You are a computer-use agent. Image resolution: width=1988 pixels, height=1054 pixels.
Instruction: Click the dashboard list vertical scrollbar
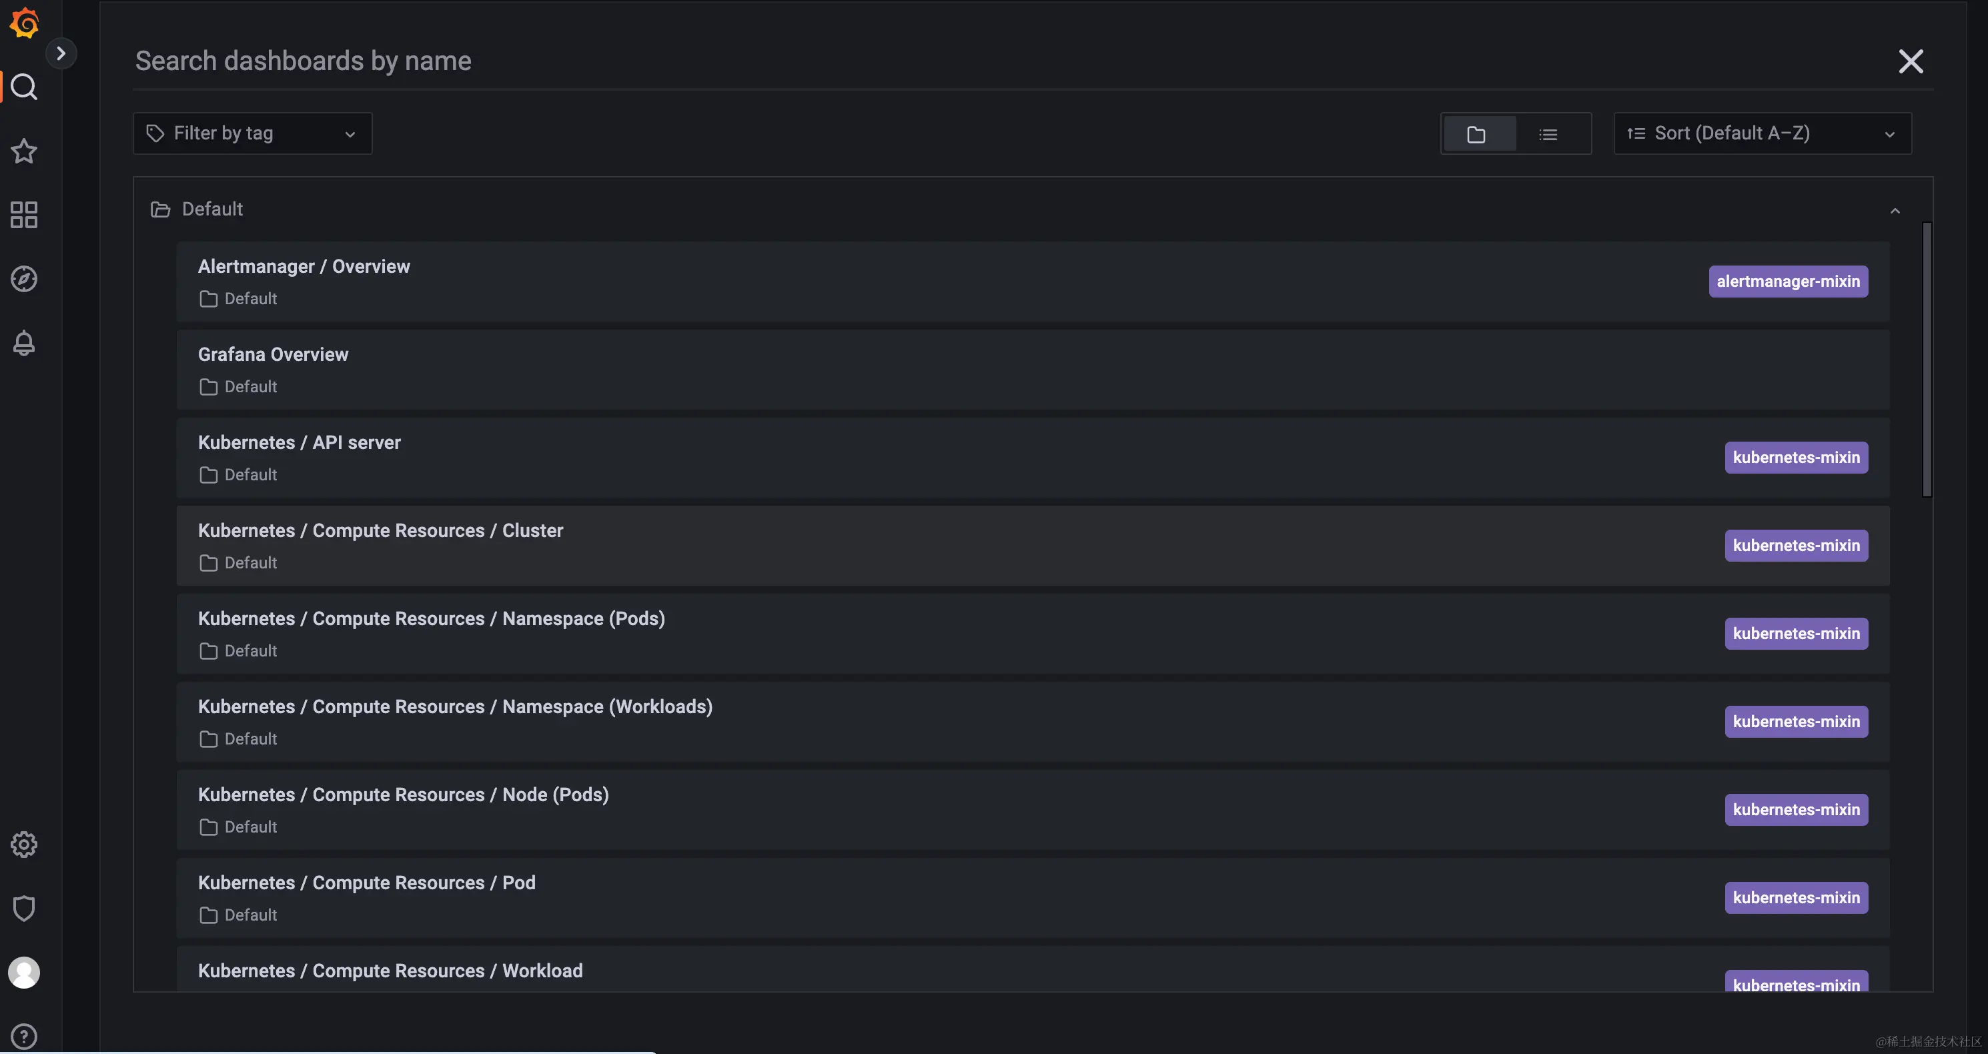point(1926,360)
